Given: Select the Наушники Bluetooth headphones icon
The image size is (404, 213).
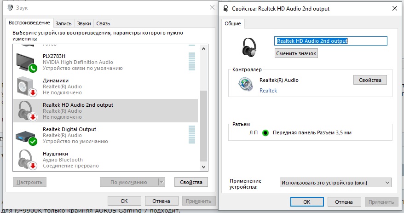Looking at the screenshot, I should pos(27,160).
